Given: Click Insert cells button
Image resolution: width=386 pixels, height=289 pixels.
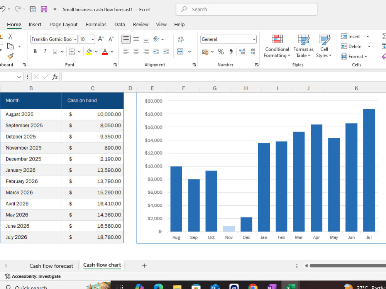Looking at the screenshot, I should click(x=350, y=36).
